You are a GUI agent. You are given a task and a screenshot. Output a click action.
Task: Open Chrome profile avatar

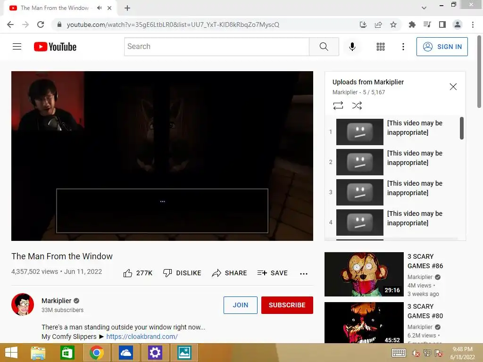(x=458, y=25)
